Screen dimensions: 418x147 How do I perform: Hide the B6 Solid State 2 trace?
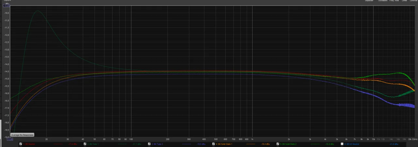(x=278, y=144)
